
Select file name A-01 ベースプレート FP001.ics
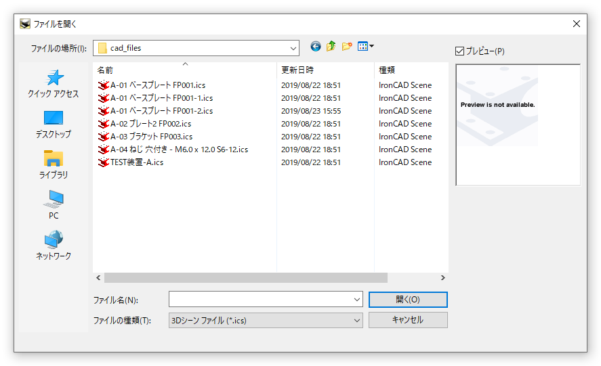158,85
